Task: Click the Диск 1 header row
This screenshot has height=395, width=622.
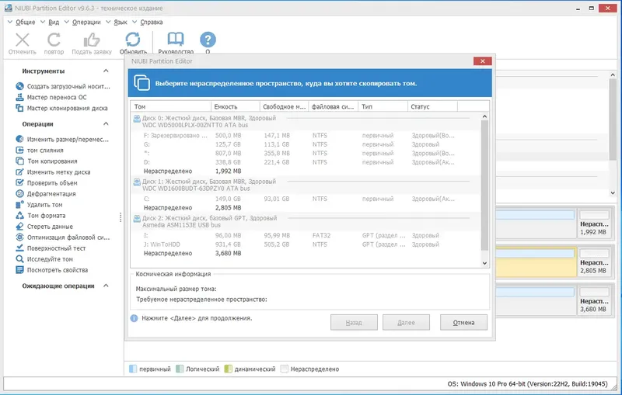Action: click(306, 185)
